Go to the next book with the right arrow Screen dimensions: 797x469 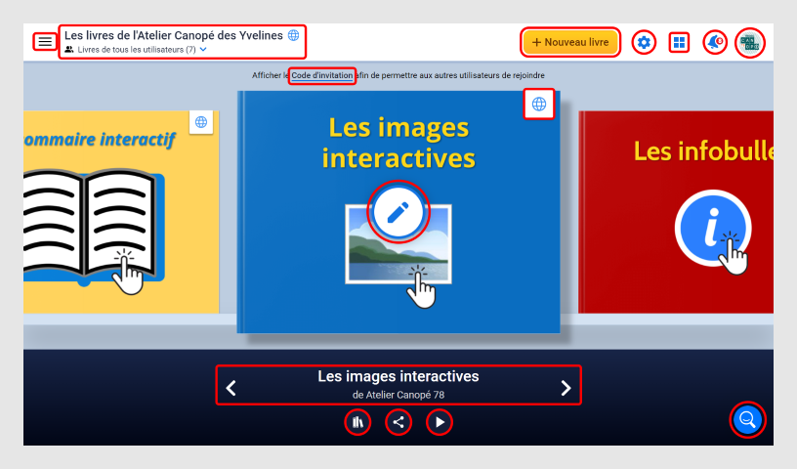pyautogui.click(x=566, y=388)
